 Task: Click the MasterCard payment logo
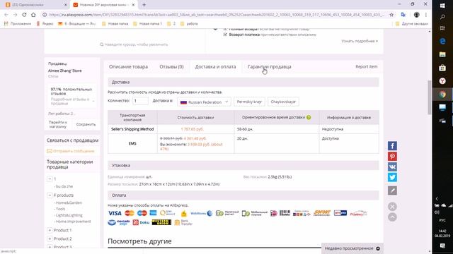(130, 213)
